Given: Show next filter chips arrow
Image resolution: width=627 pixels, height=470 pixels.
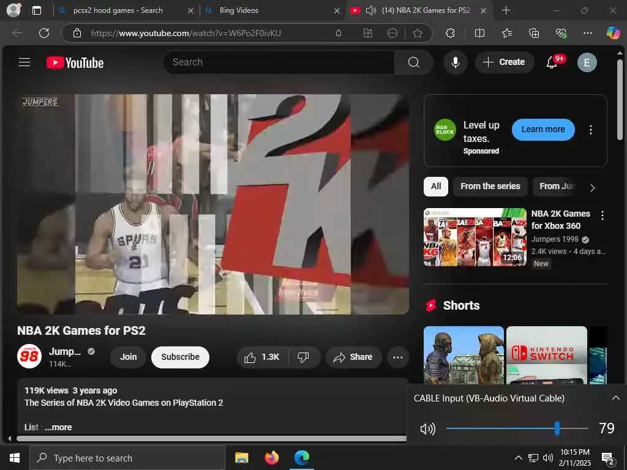Looking at the screenshot, I should point(592,187).
